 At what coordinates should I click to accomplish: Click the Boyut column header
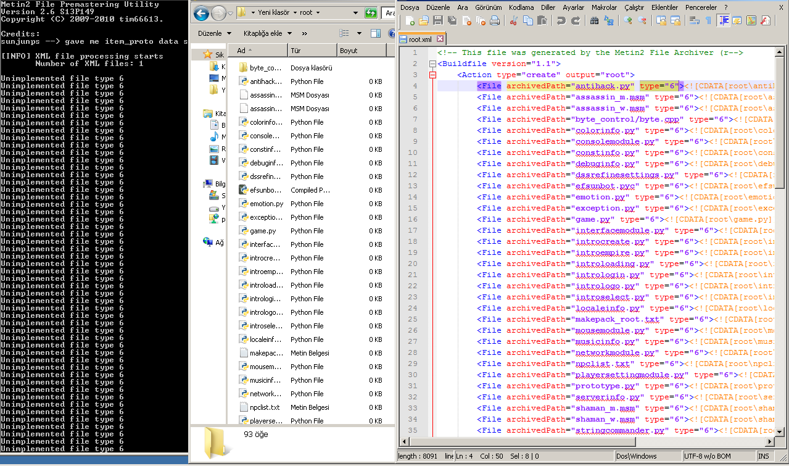click(x=362, y=51)
